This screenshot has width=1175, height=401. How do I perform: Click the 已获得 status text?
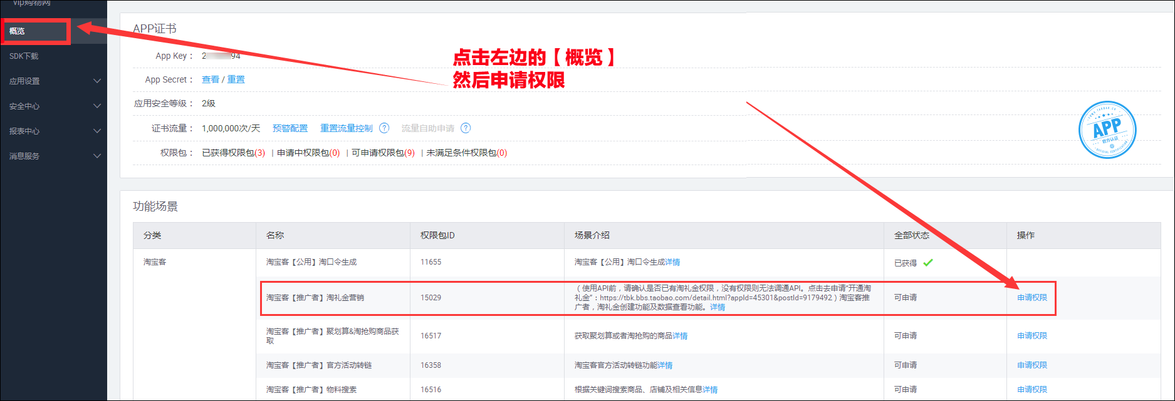(x=906, y=263)
